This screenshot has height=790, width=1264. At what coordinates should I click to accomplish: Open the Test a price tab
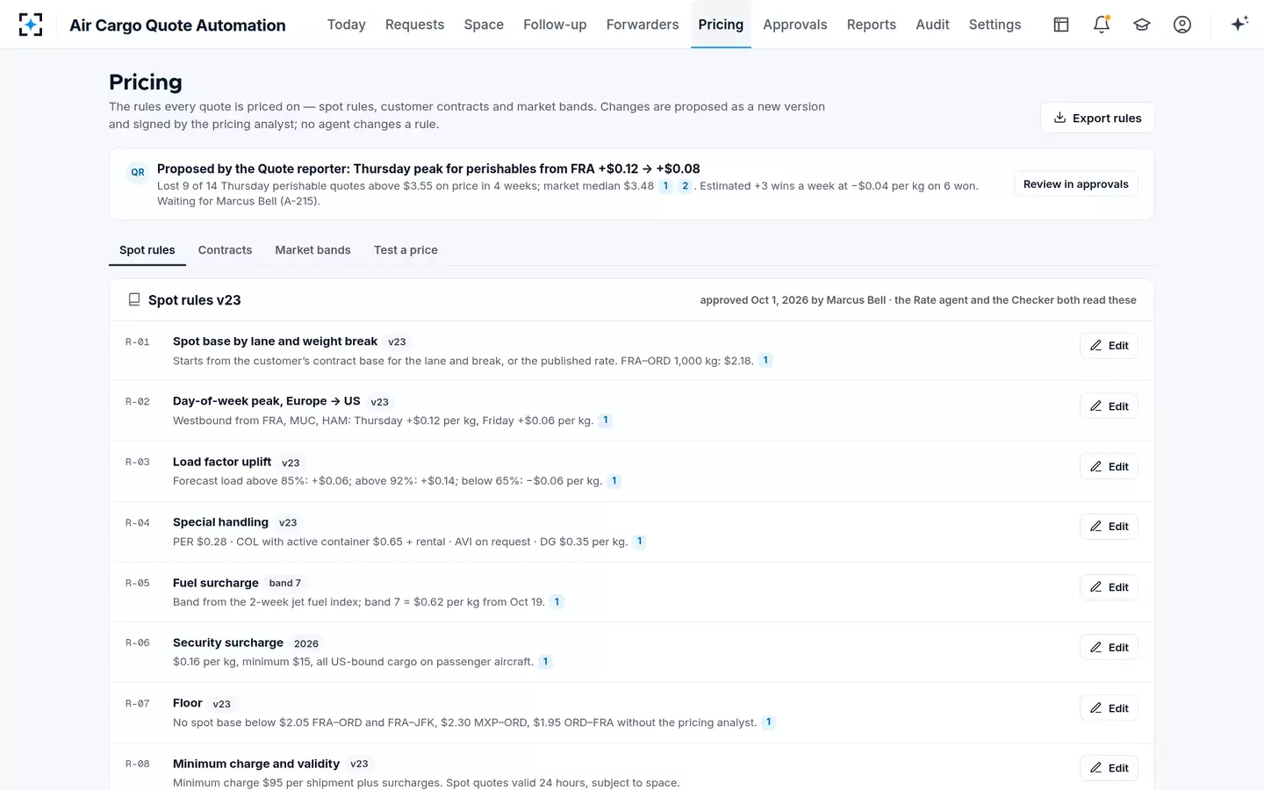click(x=406, y=250)
